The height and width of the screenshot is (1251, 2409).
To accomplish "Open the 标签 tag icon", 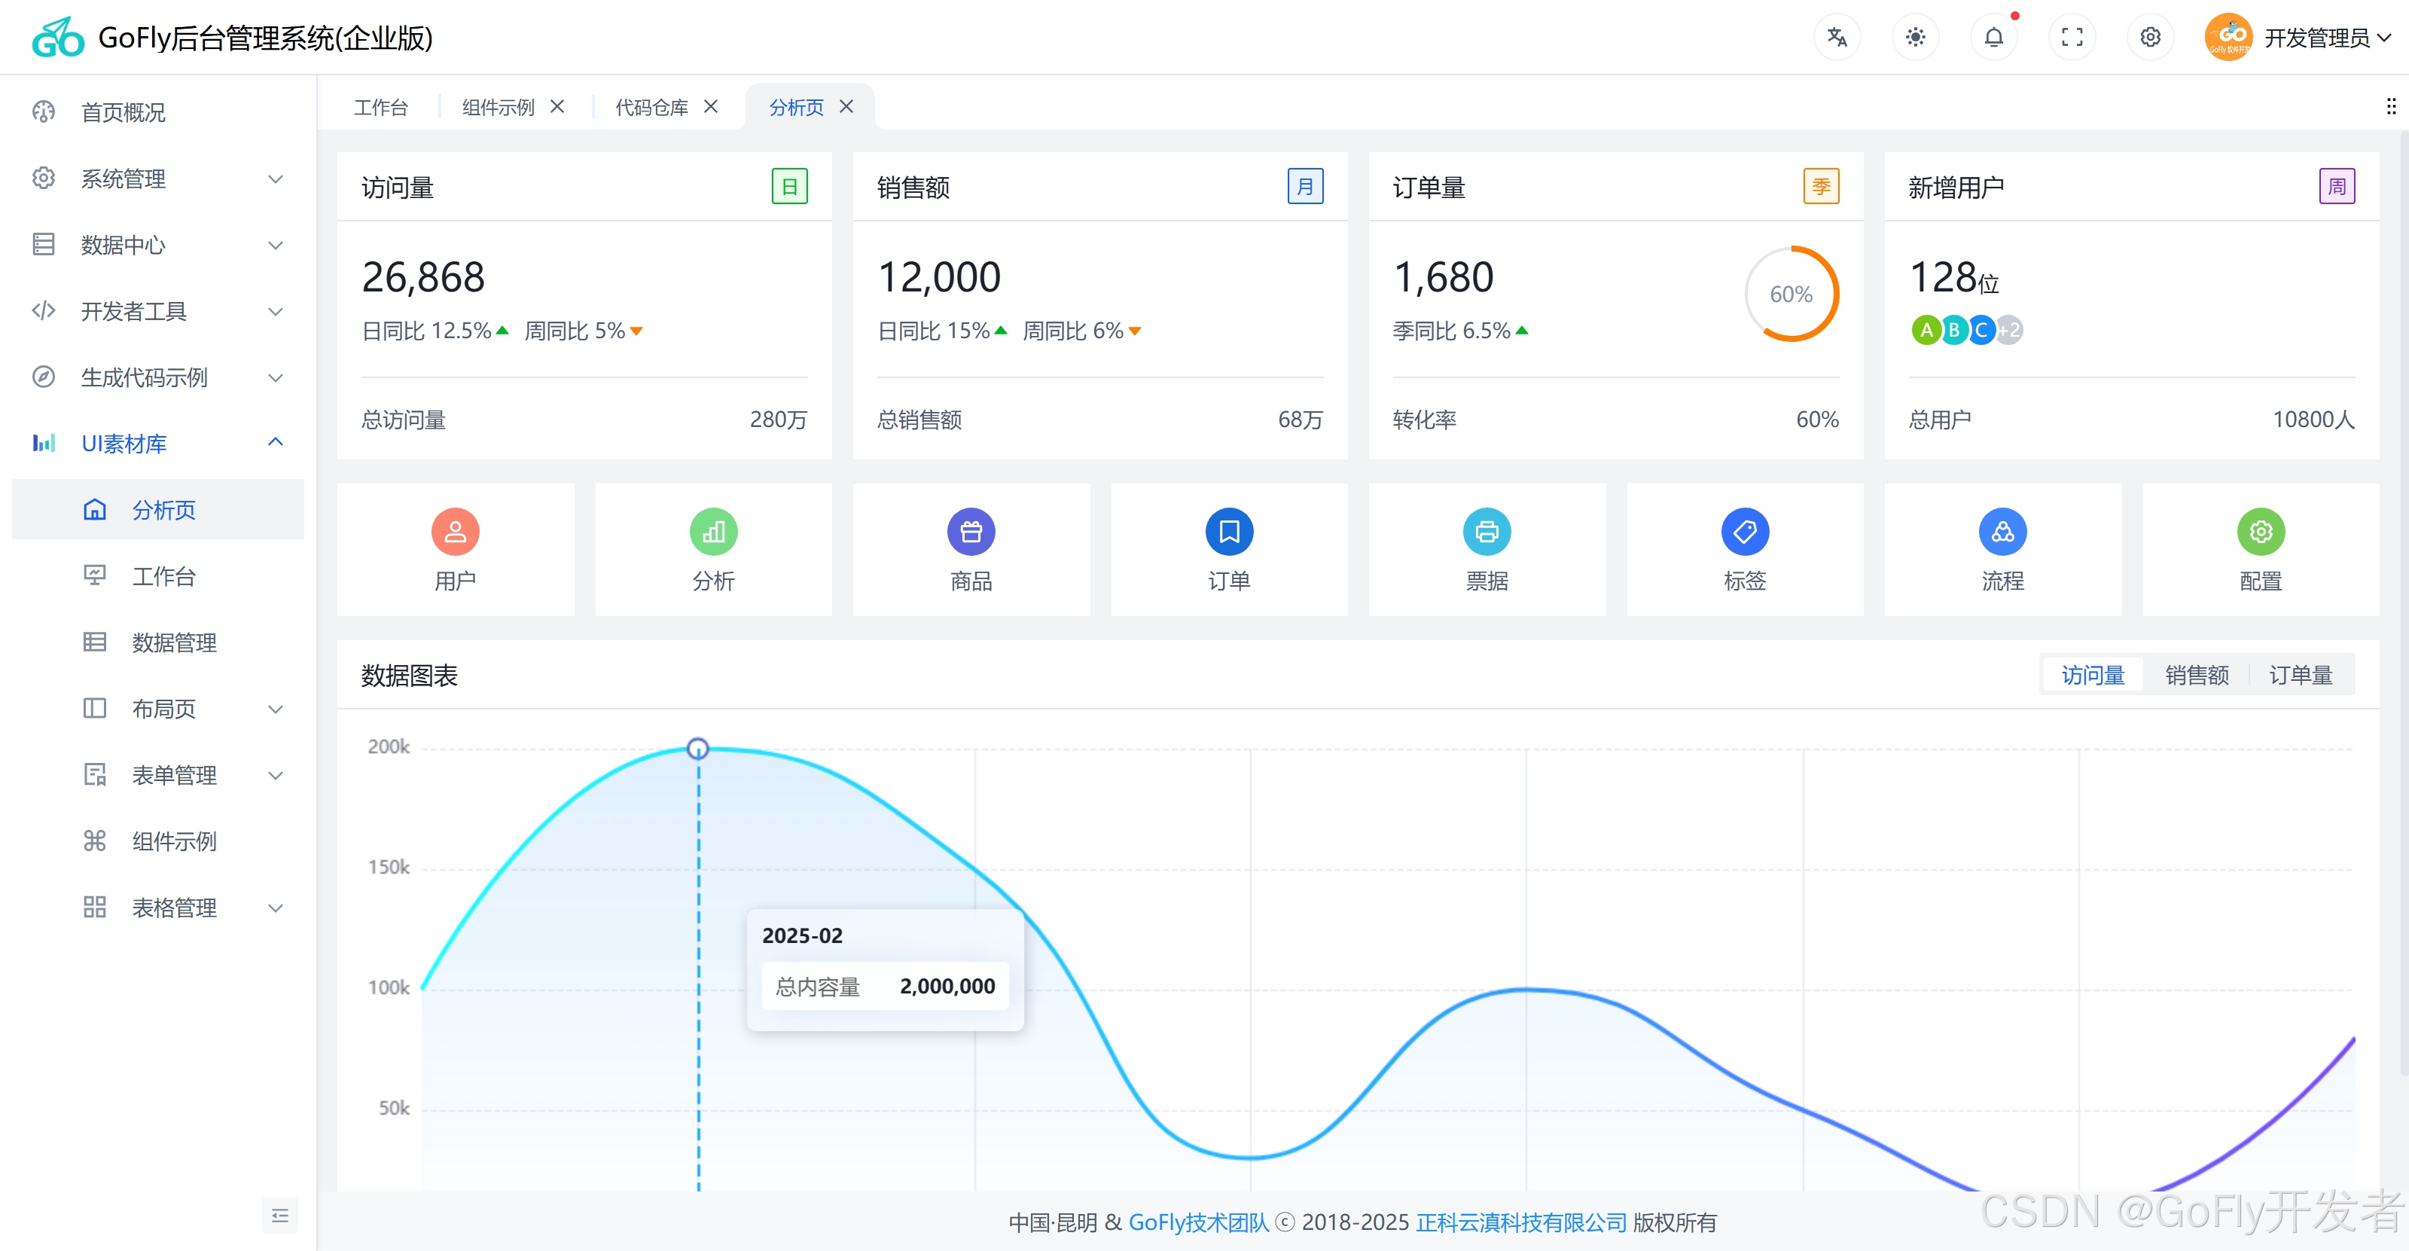I will 1745,532.
